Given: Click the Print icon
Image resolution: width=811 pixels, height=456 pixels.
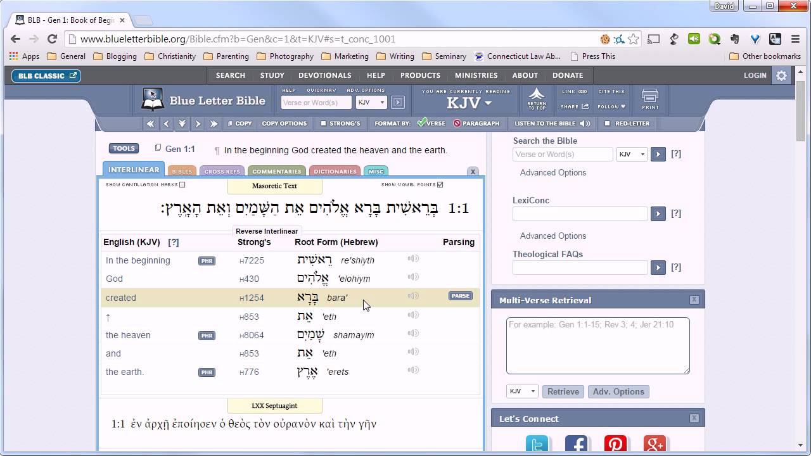Looking at the screenshot, I should 650,99.
